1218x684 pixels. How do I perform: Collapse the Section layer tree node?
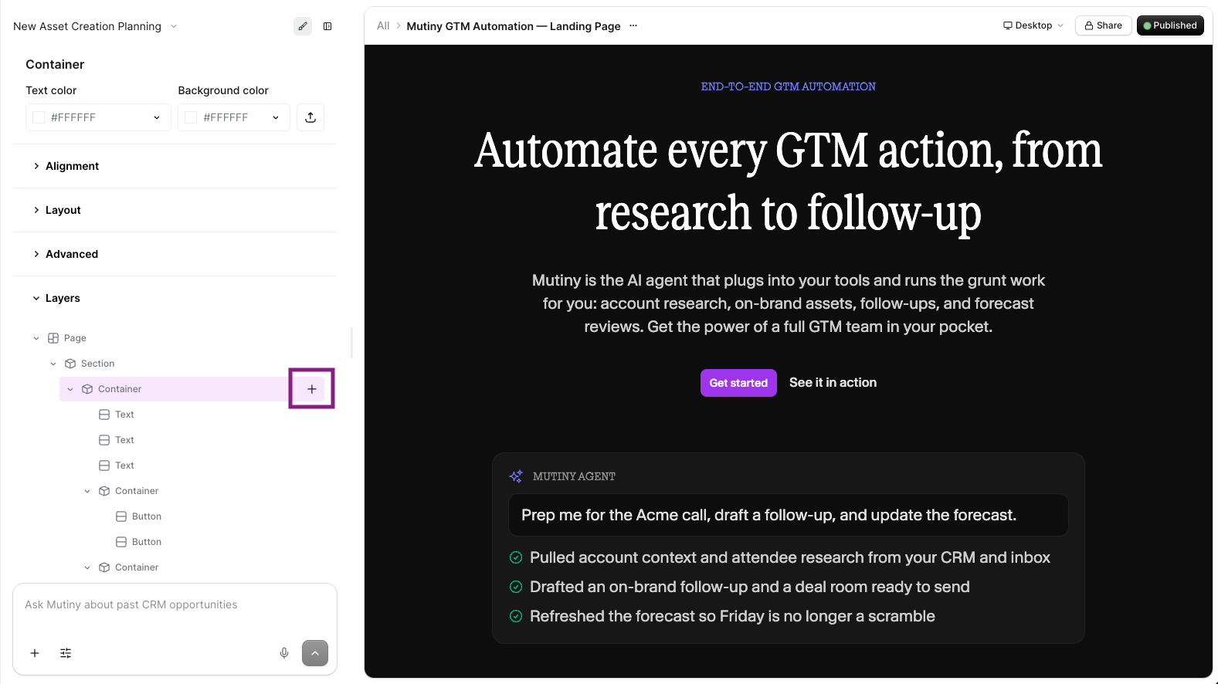click(53, 364)
